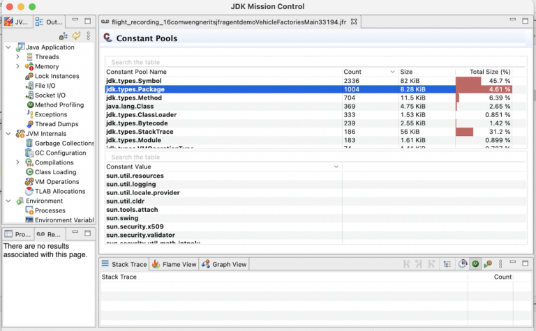Open the Outline view three-dot menu
This screenshot has height=331, width=536.
[88, 36]
